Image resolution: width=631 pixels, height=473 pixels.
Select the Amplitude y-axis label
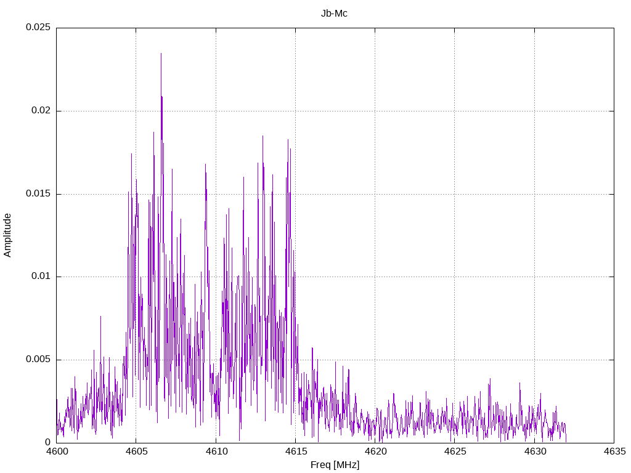pyautogui.click(x=7, y=235)
